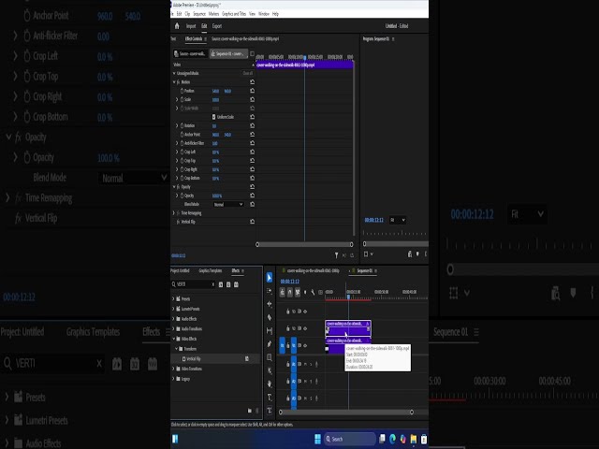Viewport: 599px width, 449px height.
Task: Open File Explorer from taskbar
Action: point(414,439)
